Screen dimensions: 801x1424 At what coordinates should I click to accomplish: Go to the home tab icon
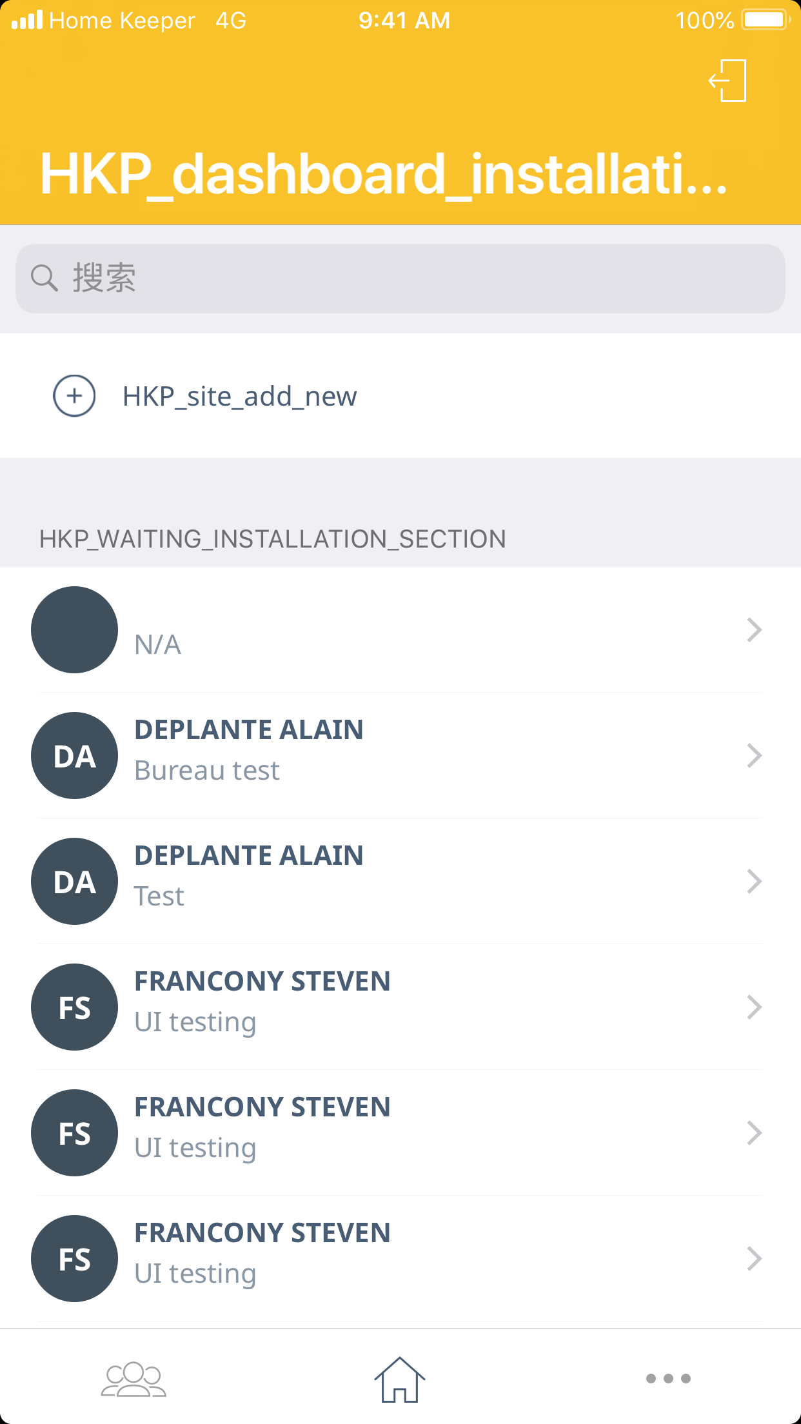pos(400,1379)
